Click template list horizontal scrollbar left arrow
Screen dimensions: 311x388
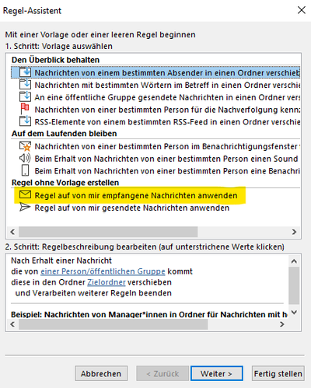12,232
